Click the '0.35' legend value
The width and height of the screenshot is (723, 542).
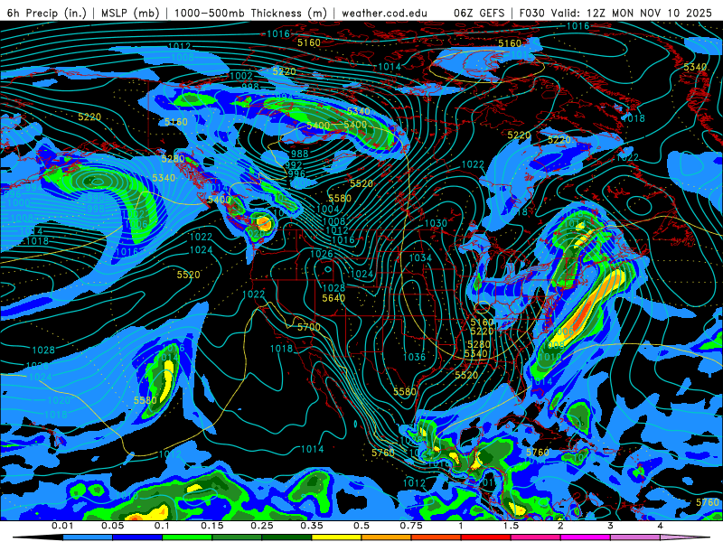312,526
